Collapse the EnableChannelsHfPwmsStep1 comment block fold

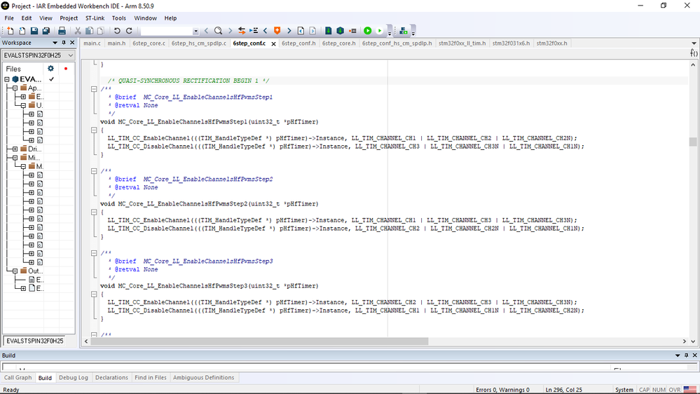click(x=94, y=89)
